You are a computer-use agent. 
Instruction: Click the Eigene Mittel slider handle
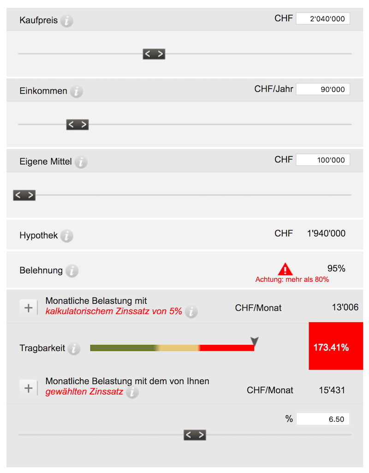pyautogui.click(x=24, y=195)
